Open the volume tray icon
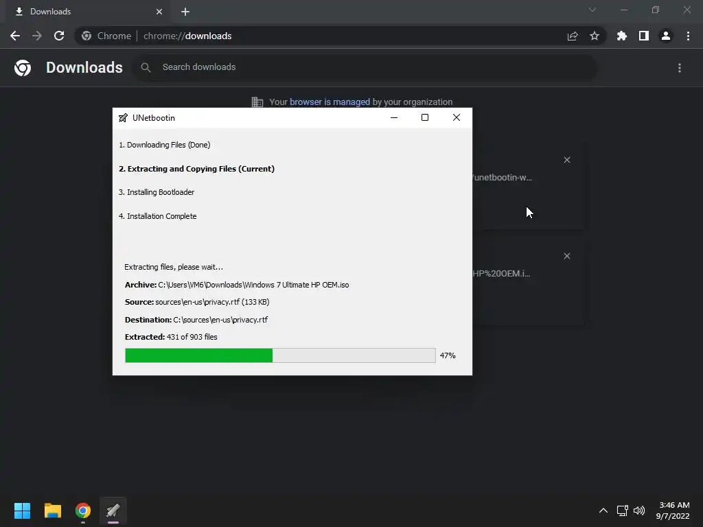The height and width of the screenshot is (527, 703). click(x=639, y=511)
